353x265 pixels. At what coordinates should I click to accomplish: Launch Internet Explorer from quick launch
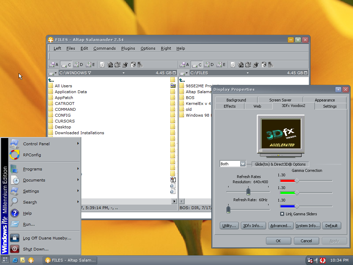click(x=15, y=260)
